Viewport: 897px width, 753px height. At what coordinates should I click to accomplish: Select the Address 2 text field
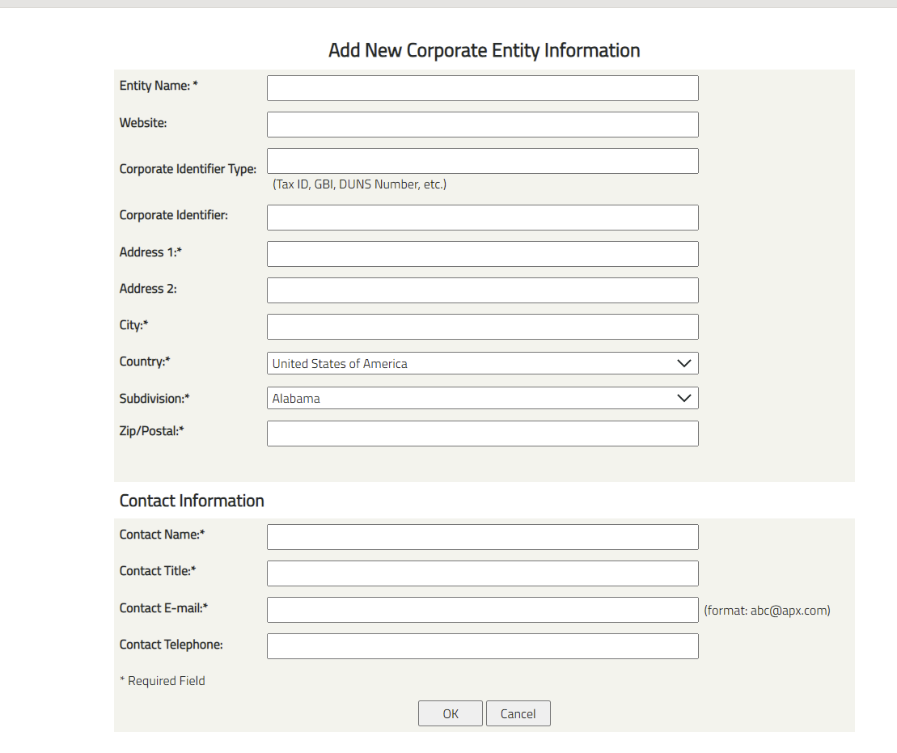pyautogui.click(x=482, y=290)
